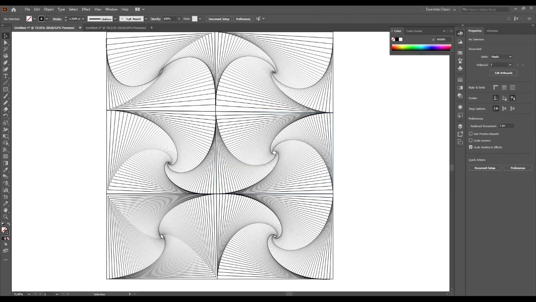Image resolution: width=536 pixels, height=302 pixels.
Task: Click the fill color swatch in control bar
Action: [x=29, y=19]
